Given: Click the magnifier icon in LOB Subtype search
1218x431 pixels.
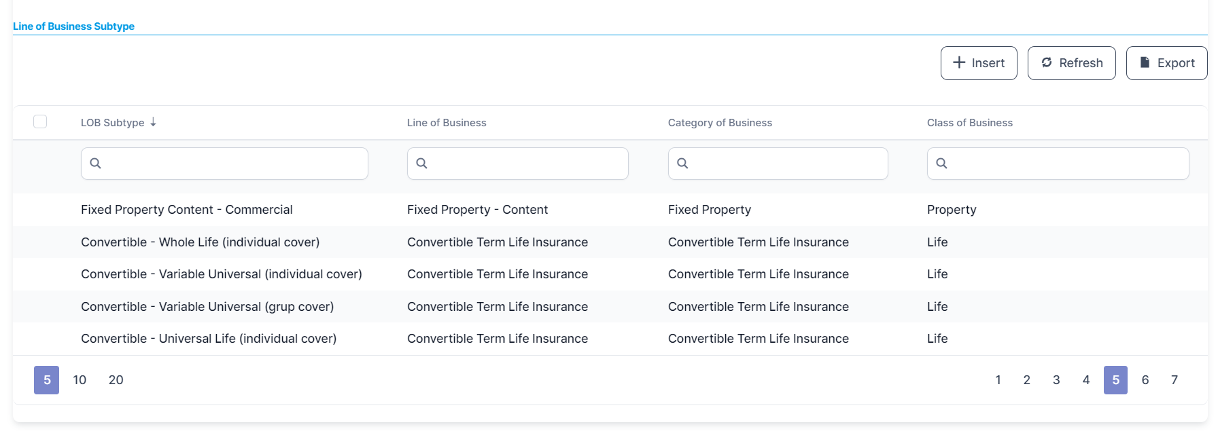Looking at the screenshot, I should [94, 163].
